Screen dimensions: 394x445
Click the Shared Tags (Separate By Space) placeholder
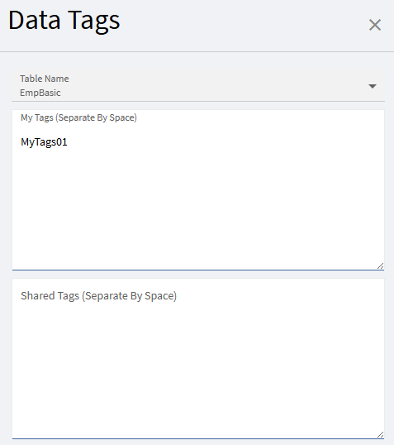(98, 296)
